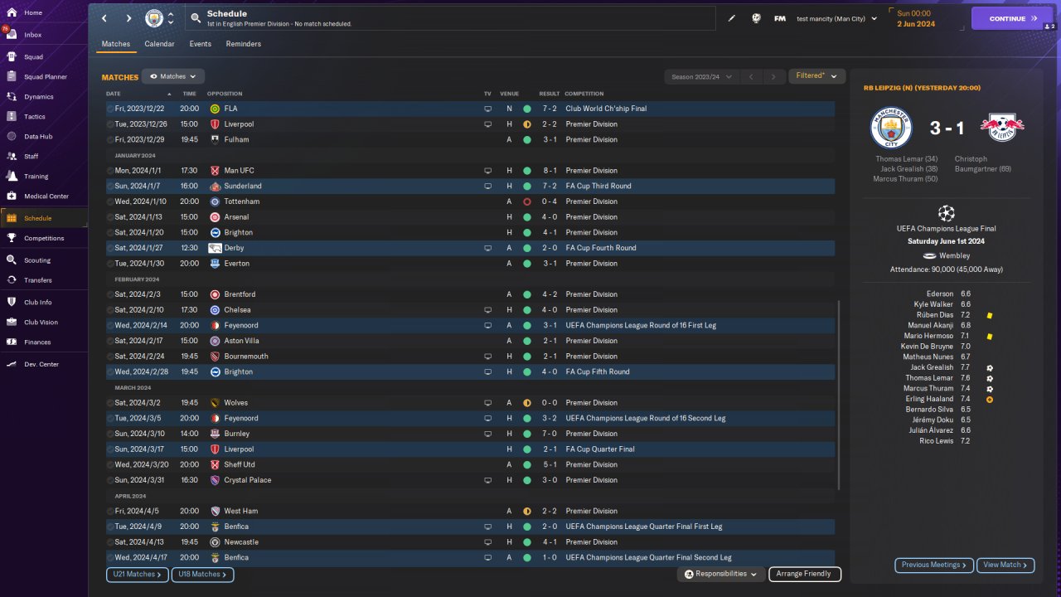
Task: Open the Competitions trophy icon
Action: (x=12, y=238)
